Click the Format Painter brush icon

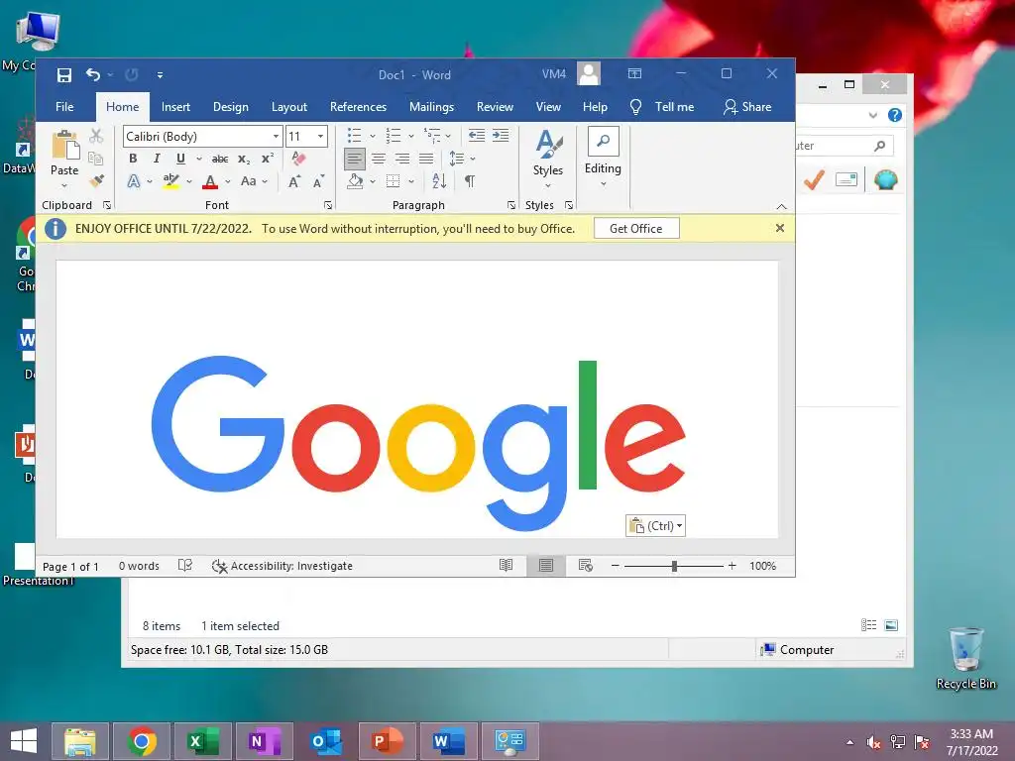pos(96,180)
